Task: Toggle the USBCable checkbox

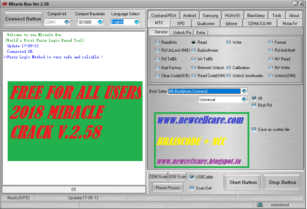Action: click(x=192, y=177)
